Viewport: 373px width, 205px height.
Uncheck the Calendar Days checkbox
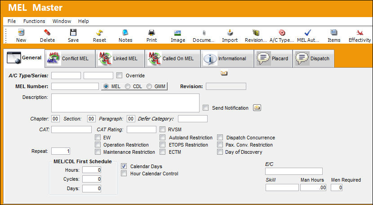pyautogui.click(x=124, y=166)
